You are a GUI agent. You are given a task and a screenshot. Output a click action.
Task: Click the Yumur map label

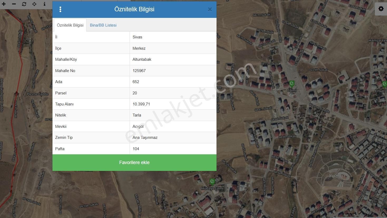[337, 176]
